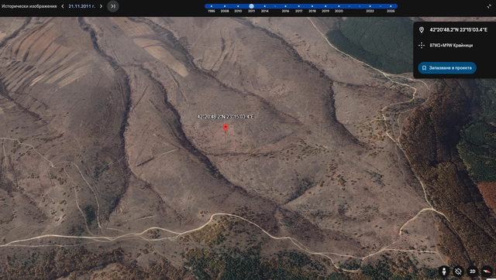Screen dimensions: 496x280
Task: Jump to the latest imagery
Action: pos(113,6)
